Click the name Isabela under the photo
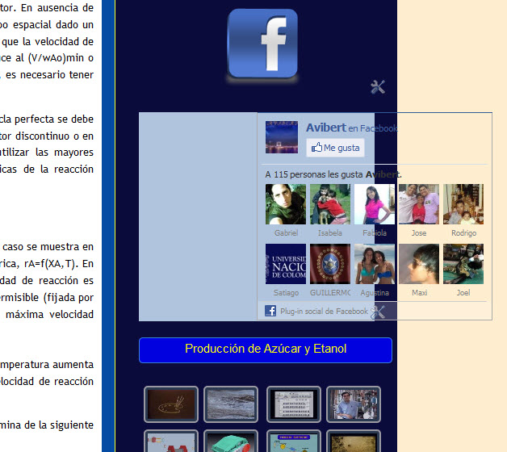 [330, 232]
